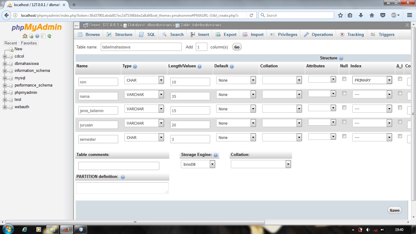
Task: Enable A_I for the nama row
Action: [x=400, y=93]
